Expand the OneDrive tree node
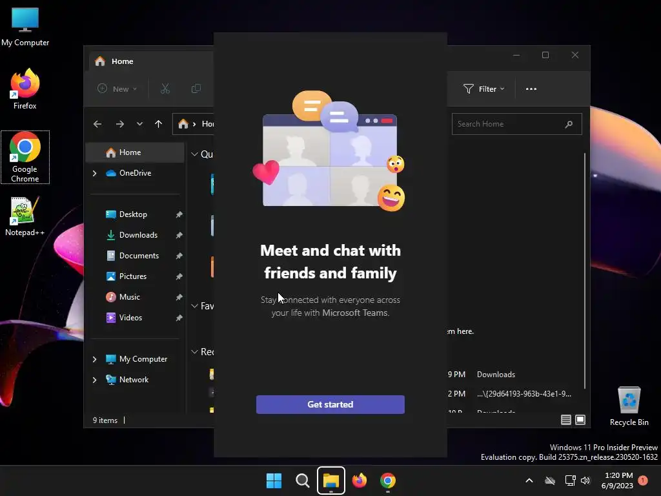Viewport: 661px width, 496px height. point(94,173)
